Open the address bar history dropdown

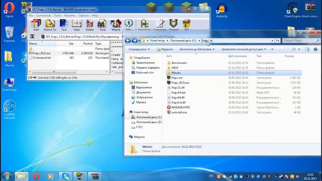point(272,41)
